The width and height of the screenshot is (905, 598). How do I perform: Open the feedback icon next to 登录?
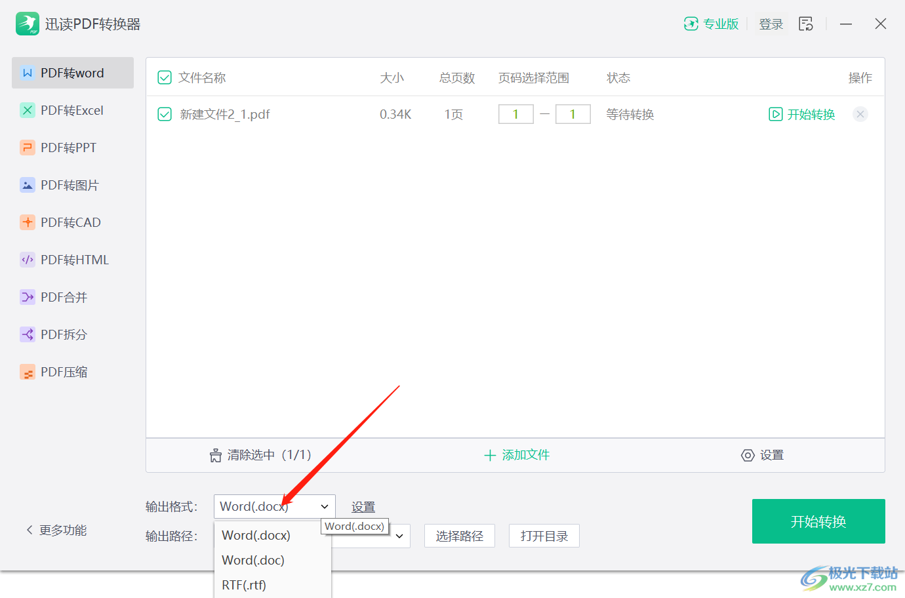point(806,24)
